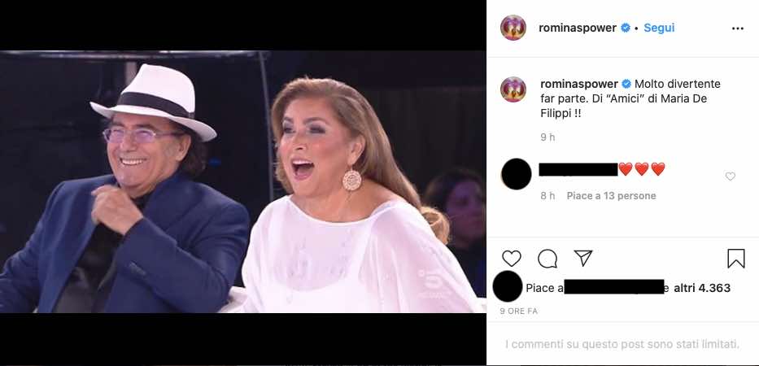Click the commenter's black profile avatar
759x366 pixels.
point(517,174)
